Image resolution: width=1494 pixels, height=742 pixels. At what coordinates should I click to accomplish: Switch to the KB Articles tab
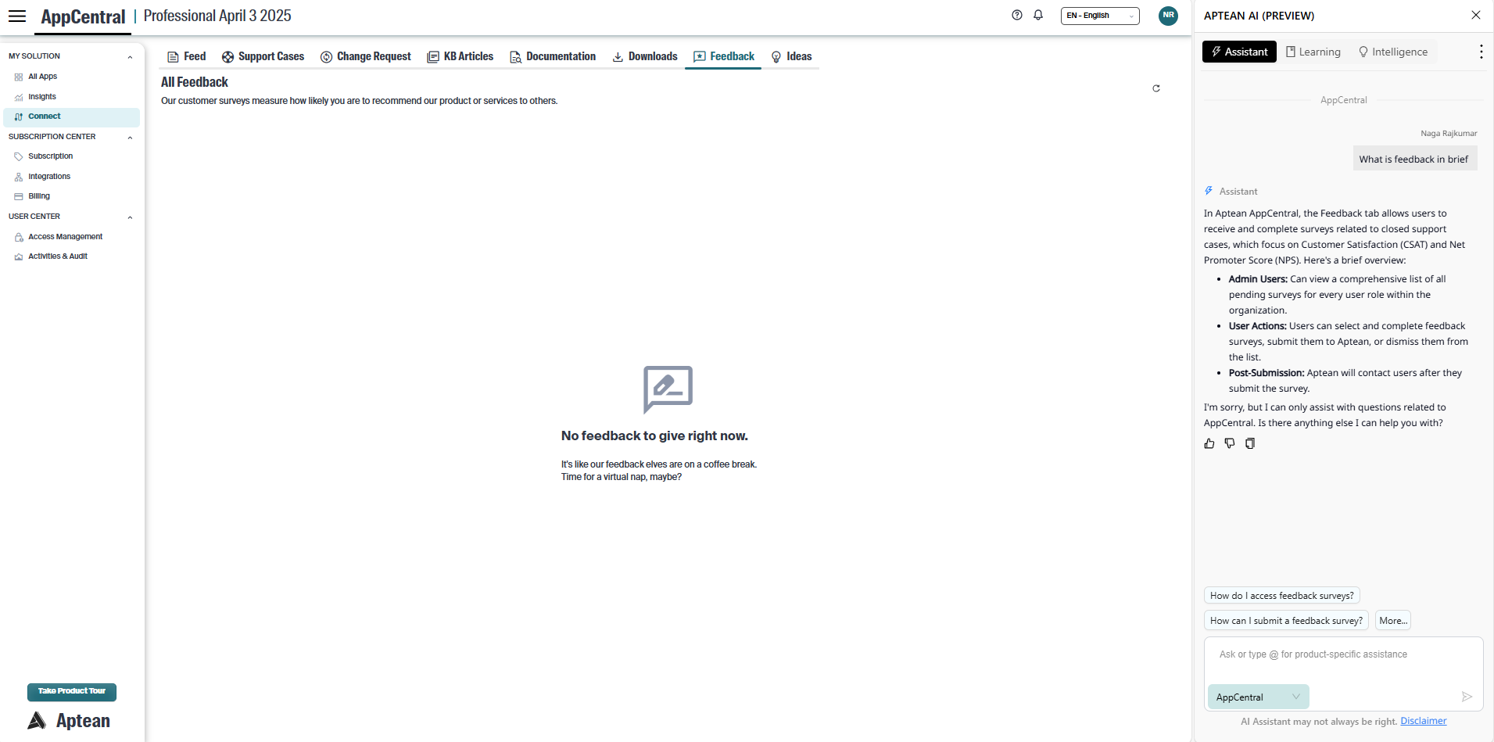460,56
